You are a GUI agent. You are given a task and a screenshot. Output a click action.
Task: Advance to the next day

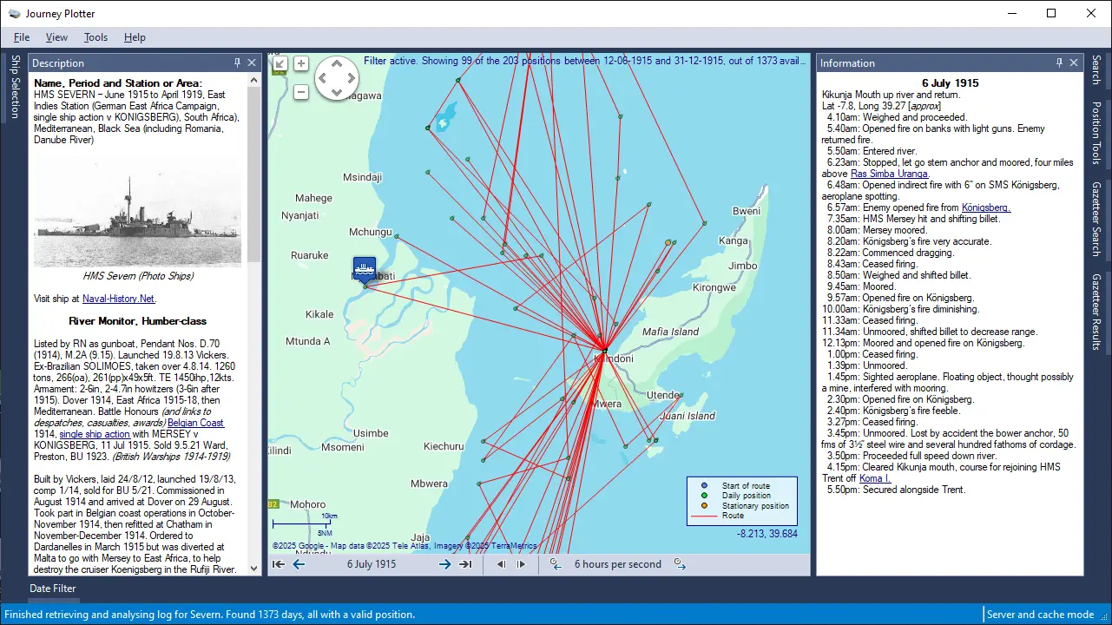coord(444,564)
